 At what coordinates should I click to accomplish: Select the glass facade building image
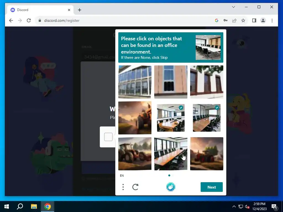pyautogui.click(x=135, y=82)
